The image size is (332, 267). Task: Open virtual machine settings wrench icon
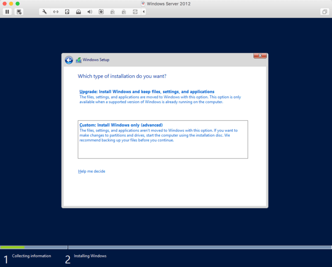pyautogui.click(x=45, y=12)
